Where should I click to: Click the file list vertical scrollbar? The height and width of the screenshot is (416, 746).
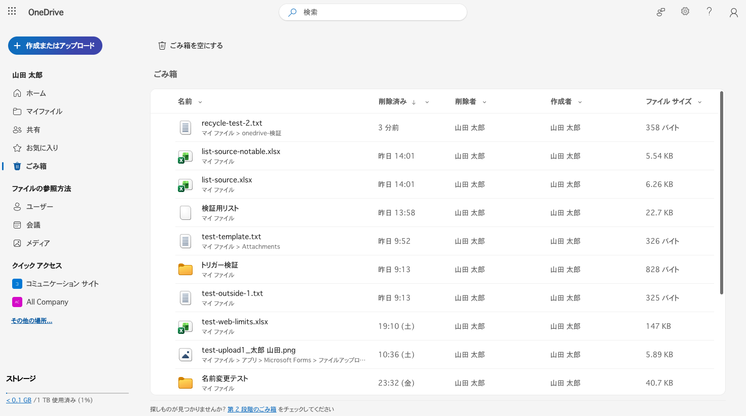click(x=722, y=193)
